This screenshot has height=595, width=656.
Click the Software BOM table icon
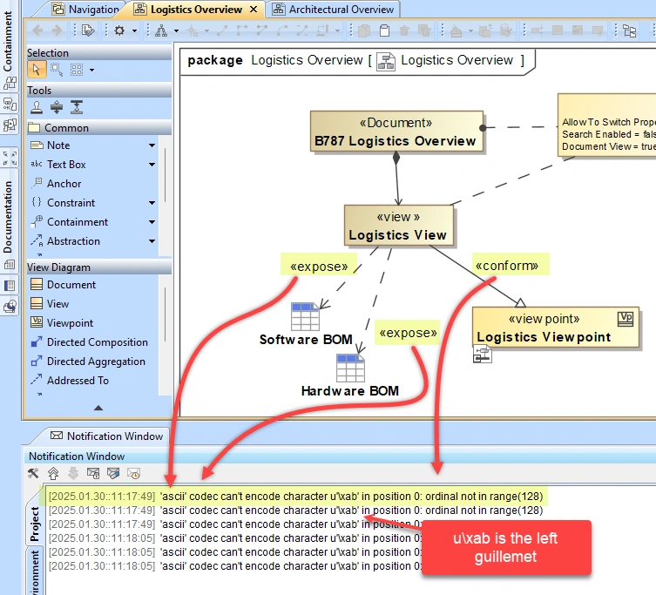[x=305, y=316]
